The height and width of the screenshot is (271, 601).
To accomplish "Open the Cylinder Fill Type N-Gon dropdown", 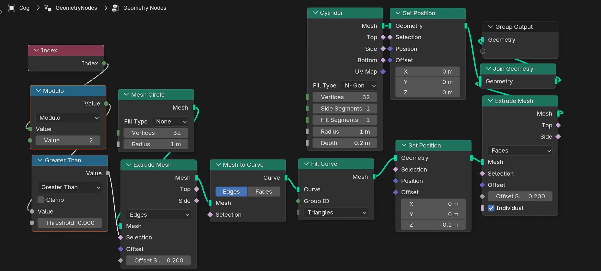I will click(x=359, y=86).
